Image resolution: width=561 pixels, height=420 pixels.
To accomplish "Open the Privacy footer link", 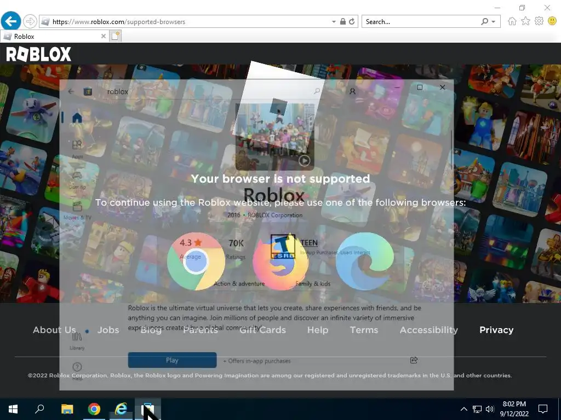I will click(x=496, y=330).
